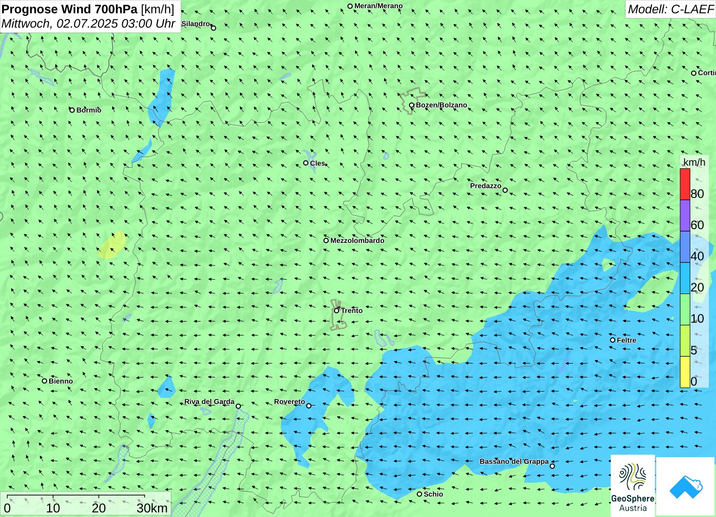This screenshot has width=716, height=517.
Task: Click the Bozen/Bolzano city marker
Action: pyautogui.click(x=412, y=105)
